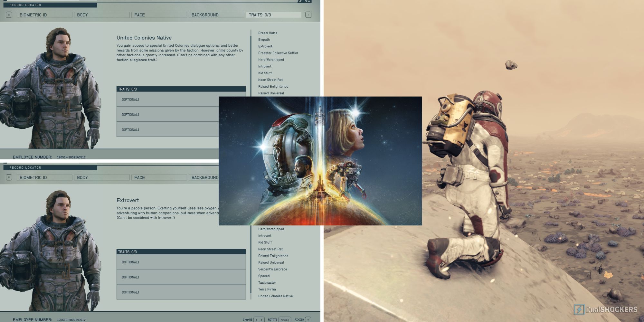The width and height of the screenshot is (644, 322).
Task: Click the G key icon on the Extrovert screen
Action: coord(9,177)
